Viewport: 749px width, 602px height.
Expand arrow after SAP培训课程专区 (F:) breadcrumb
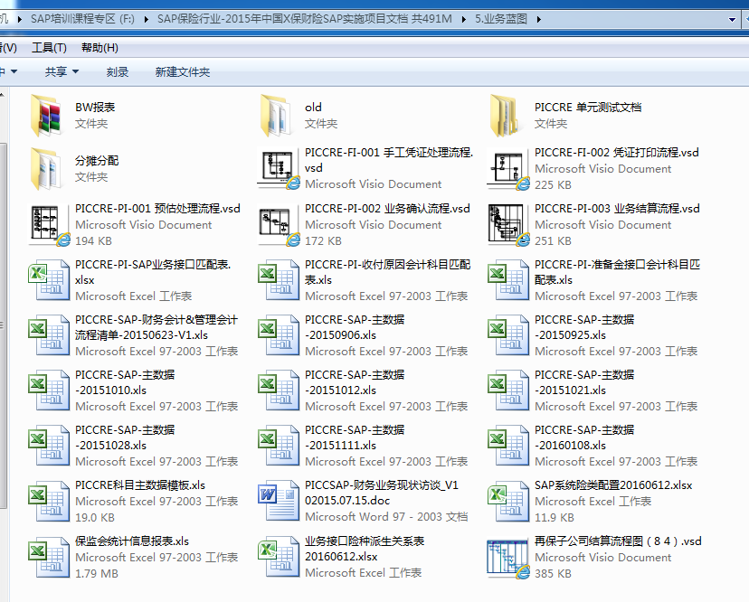147,20
